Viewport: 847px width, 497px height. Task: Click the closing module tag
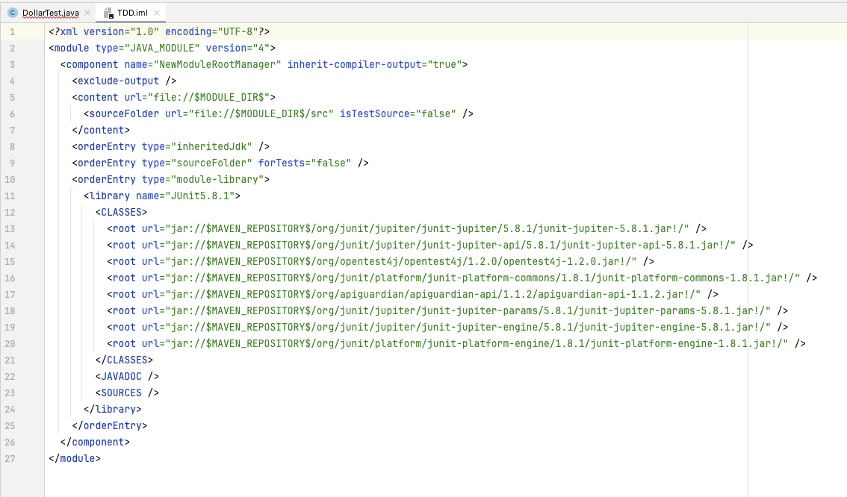tap(75, 459)
